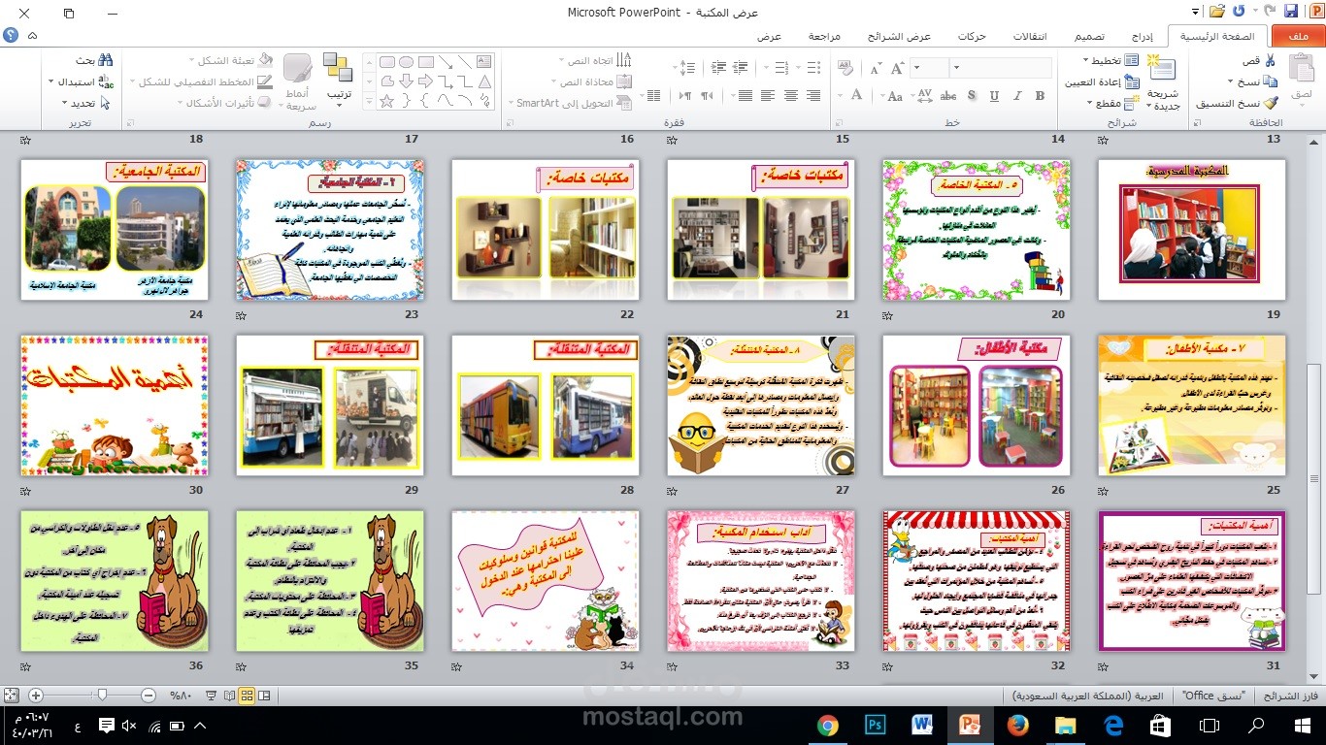The width and height of the screenshot is (1326, 745).
Task: Click the Decrease Font Size icon
Action: pyautogui.click(x=875, y=69)
